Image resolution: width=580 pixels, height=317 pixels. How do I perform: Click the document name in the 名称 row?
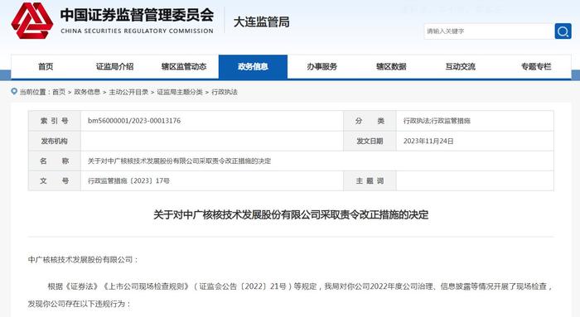180,161
